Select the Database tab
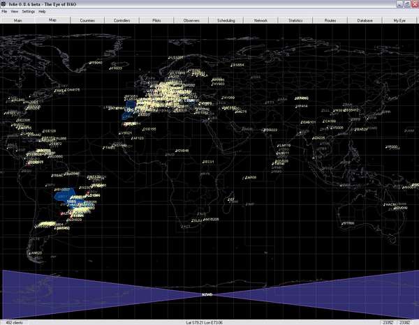The height and width of the screenshot is (325, 419). (x=365, y=21)
